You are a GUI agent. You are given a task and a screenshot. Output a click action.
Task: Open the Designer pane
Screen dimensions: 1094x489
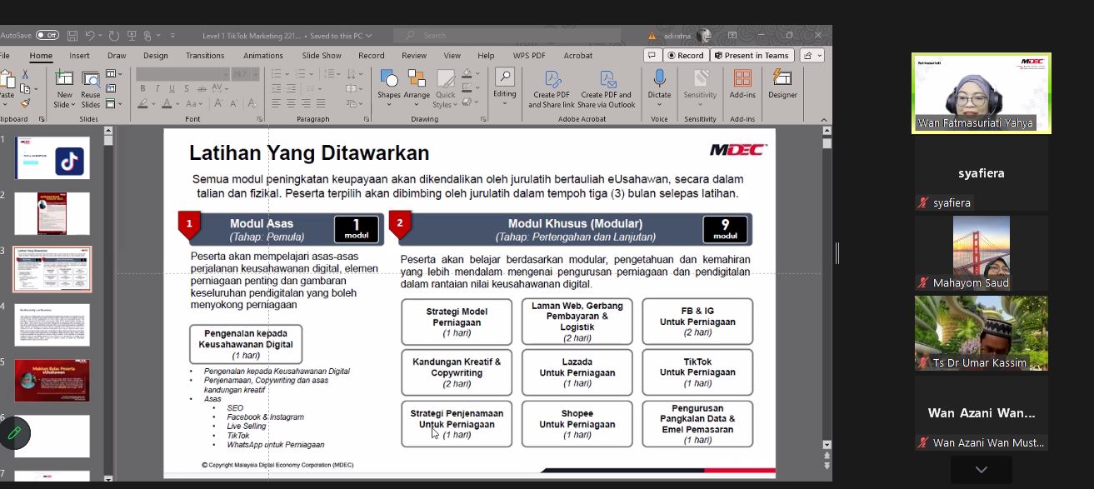click(x=782, y=84)
